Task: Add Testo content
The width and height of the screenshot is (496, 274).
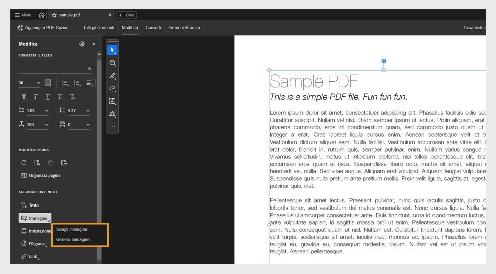Action: [30, 205]
